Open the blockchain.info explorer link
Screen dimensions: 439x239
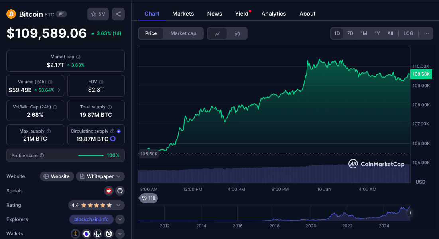click(x=91, y=219)
